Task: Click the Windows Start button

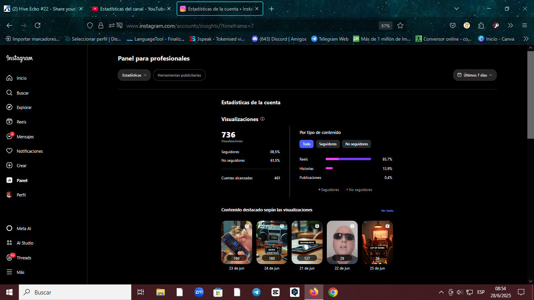Action: [x=9, y=292]
